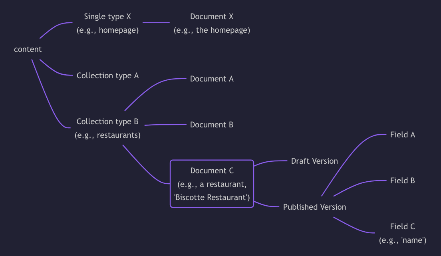Click the 'Document B' node
Image resolution: width=441 pixels, height=256 pixels.
212,125
